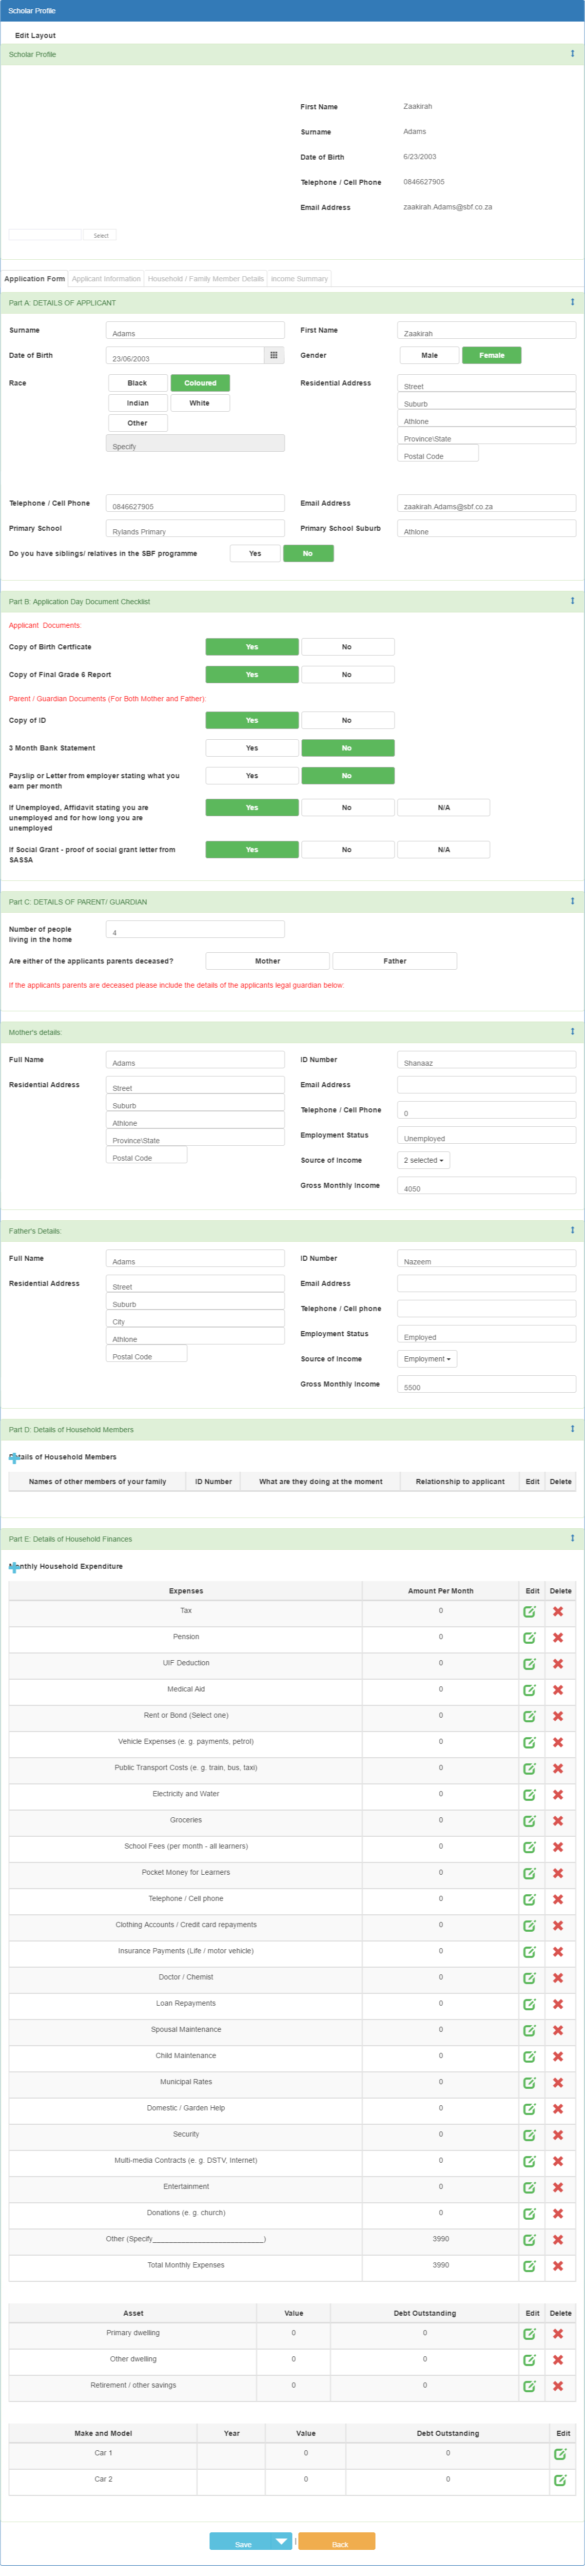The width and height of the screenshot is (585, 2576).
Task: Click the orange Back button
Action: coord(337,2541)
